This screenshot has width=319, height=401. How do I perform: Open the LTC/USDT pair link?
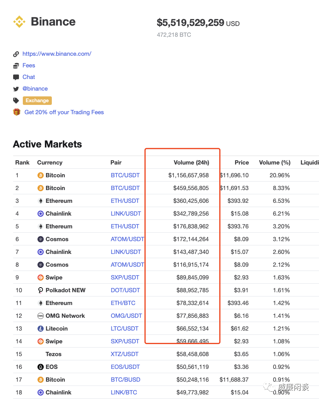[x=125, y=329]
